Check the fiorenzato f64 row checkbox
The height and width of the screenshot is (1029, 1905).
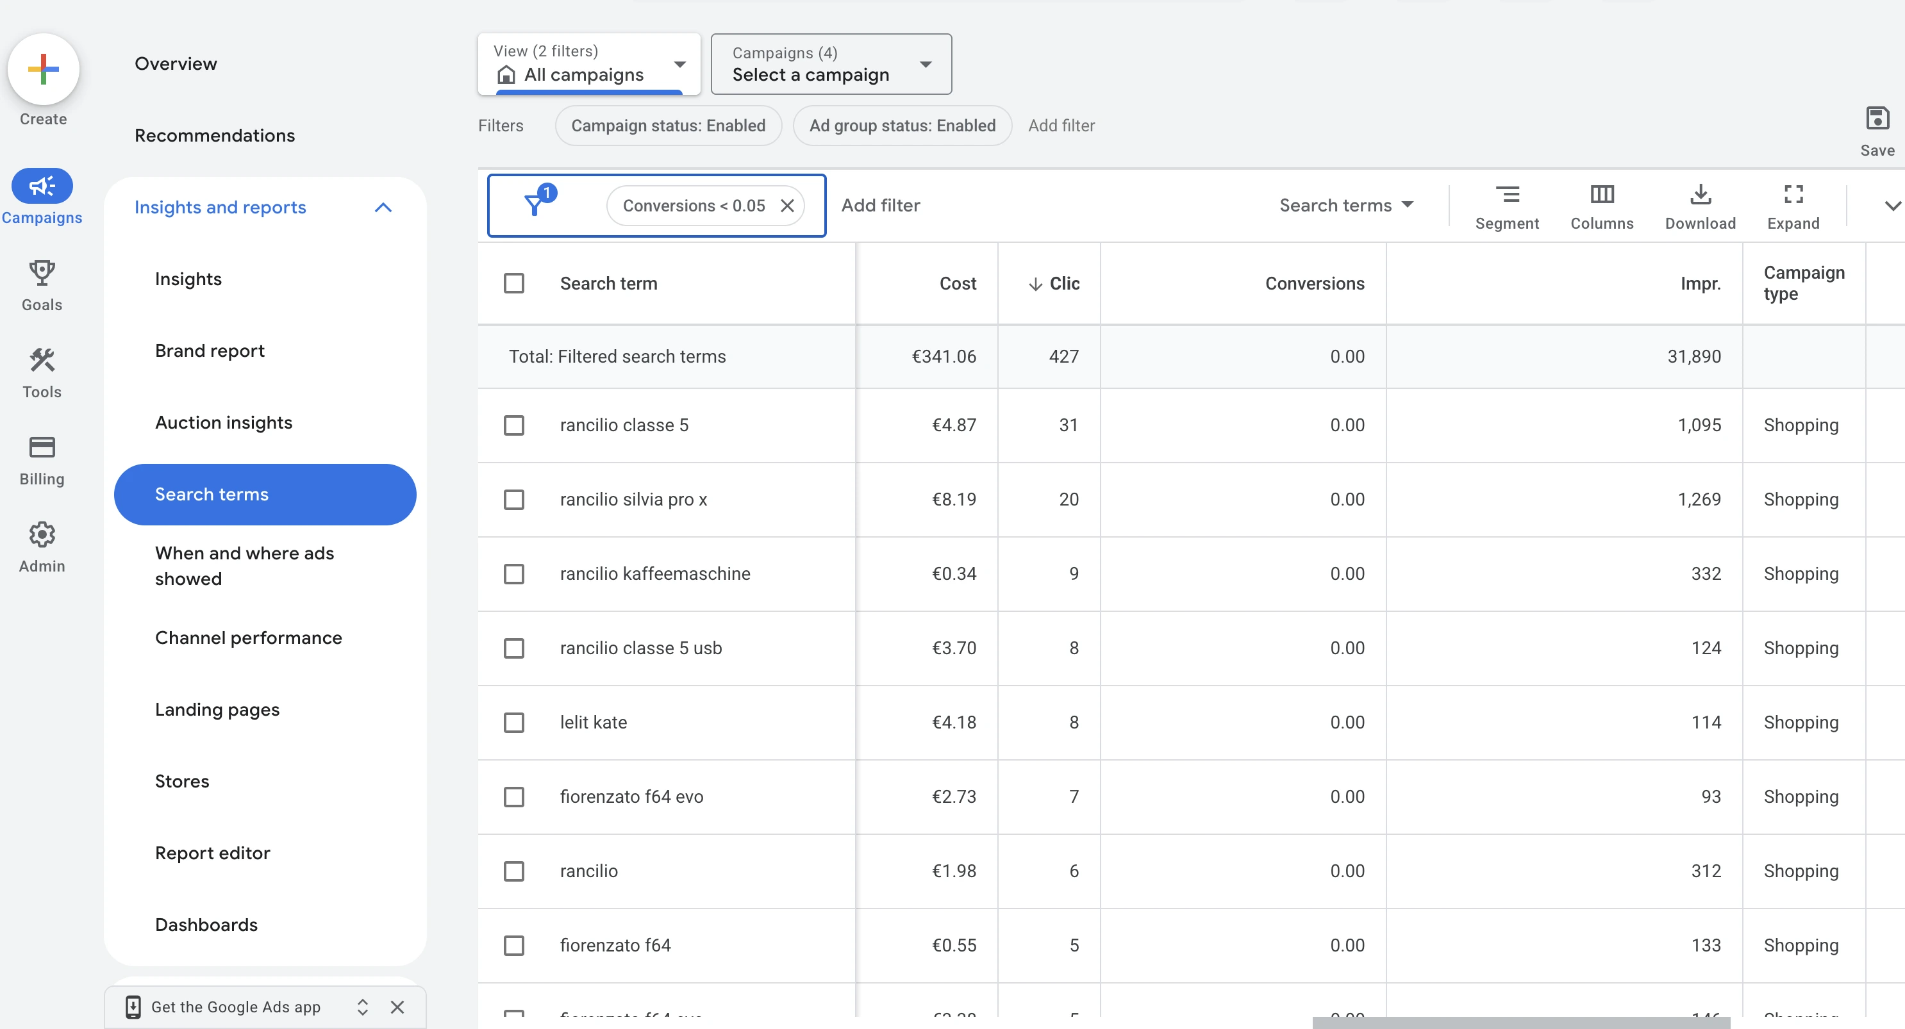pyautogui.click(x=514, y=946)
